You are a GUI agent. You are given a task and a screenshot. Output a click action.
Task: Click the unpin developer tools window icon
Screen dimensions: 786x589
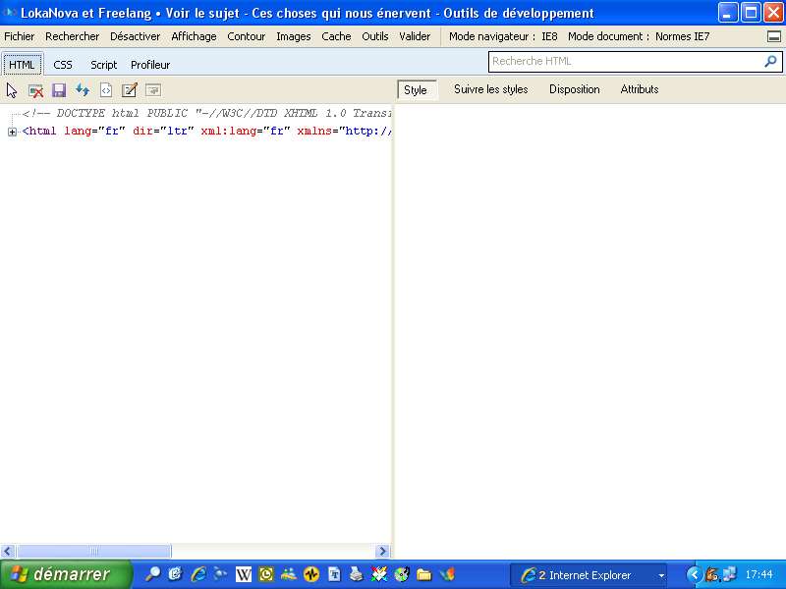tap(774, 36)
